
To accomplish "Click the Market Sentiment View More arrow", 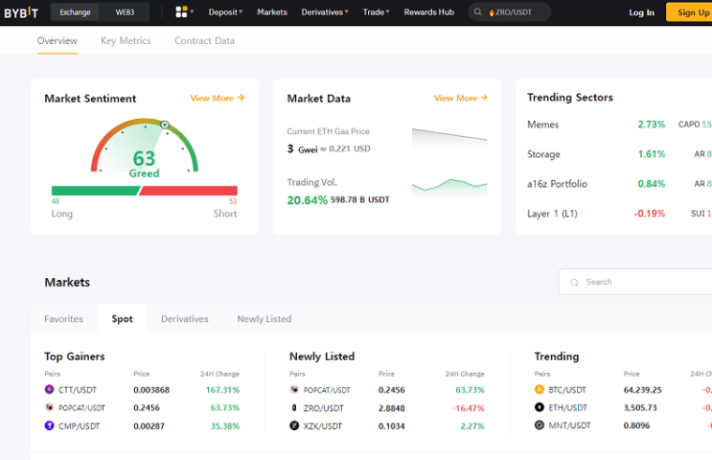I will click(241, 98).
